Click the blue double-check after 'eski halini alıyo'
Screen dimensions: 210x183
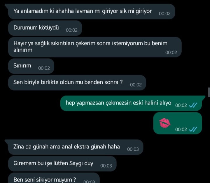pyautogui.click(x=193, y=105)
